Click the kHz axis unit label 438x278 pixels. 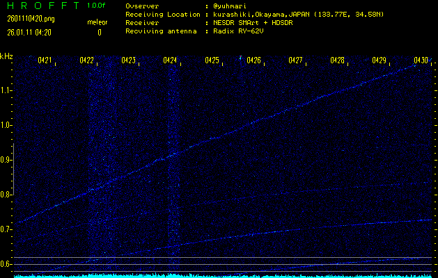coord(6,56)
